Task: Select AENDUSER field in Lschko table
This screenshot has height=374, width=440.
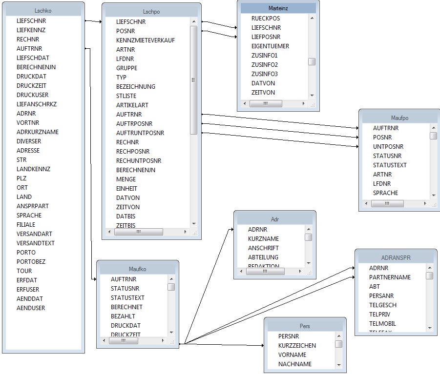Action: point(31,308)
